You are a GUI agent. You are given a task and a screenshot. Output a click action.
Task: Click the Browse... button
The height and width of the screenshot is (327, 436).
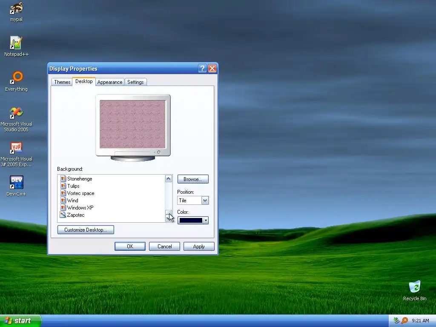(x=193, y=179)
